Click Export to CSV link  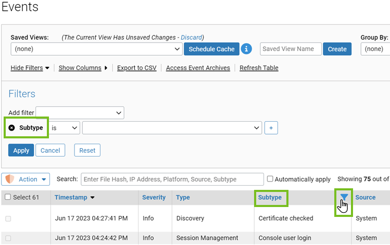pos(137,68)
